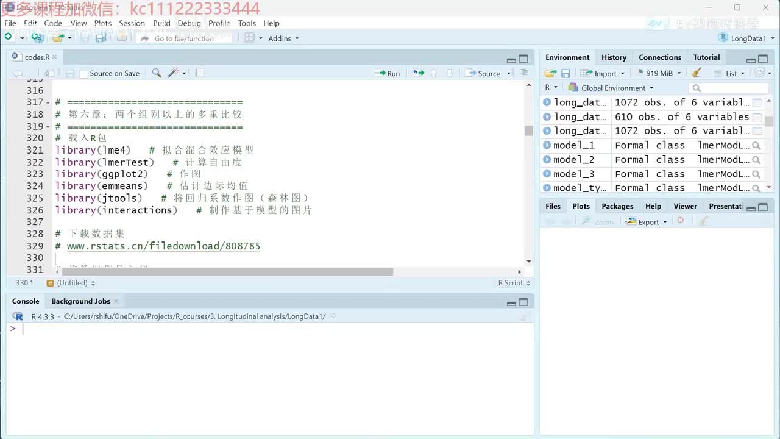
Task: Click magnifier icon beside model_3
Action: pos(756,174)
